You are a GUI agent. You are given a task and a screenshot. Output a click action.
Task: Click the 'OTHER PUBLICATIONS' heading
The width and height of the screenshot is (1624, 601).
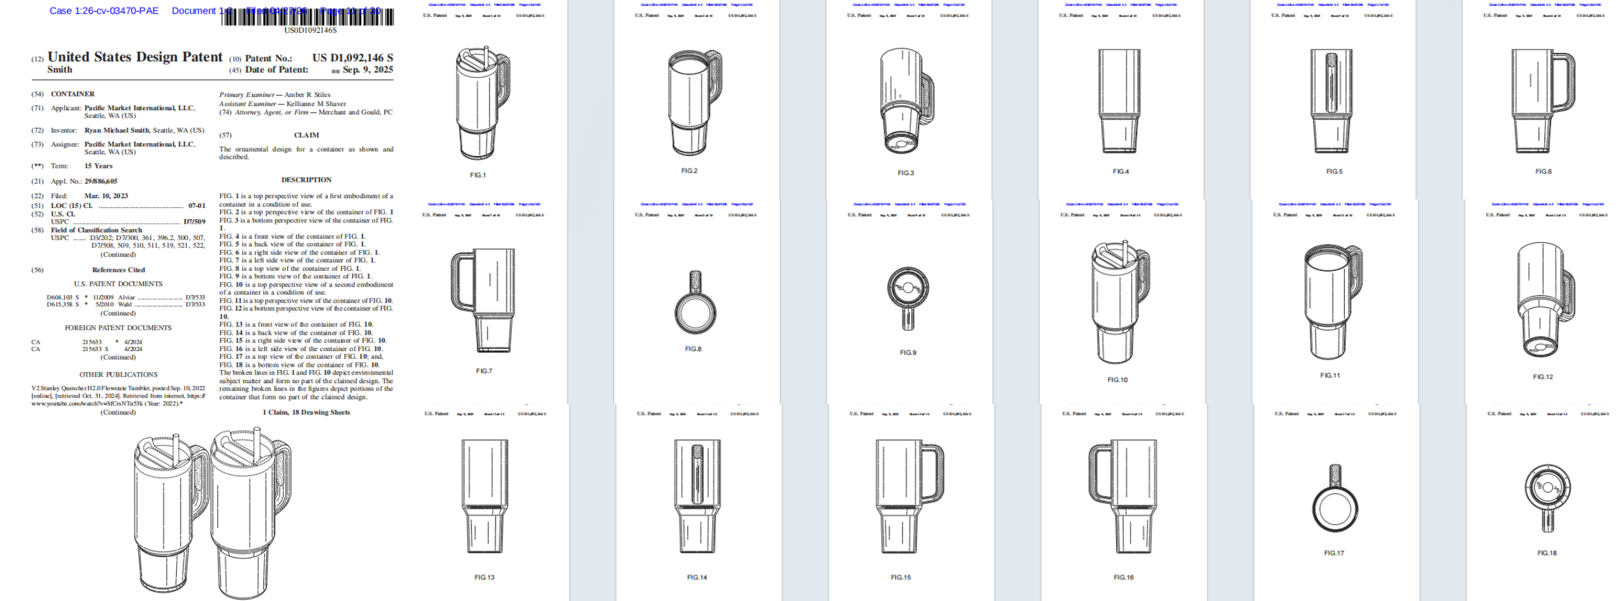click(x=119, y=375)
